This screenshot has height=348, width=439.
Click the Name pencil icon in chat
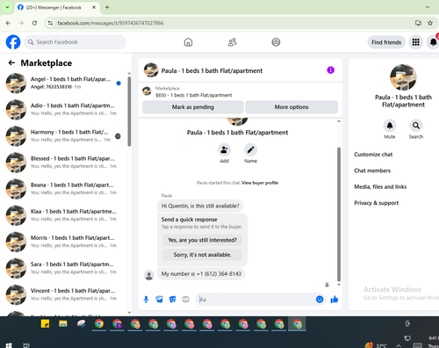pyautogui.click(x=250, y=149)
